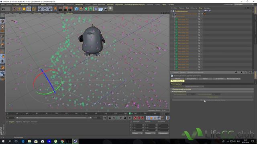Toggle scale keyframe recording
The width and height of the screenshot is (257, 144).
(151, 118)
